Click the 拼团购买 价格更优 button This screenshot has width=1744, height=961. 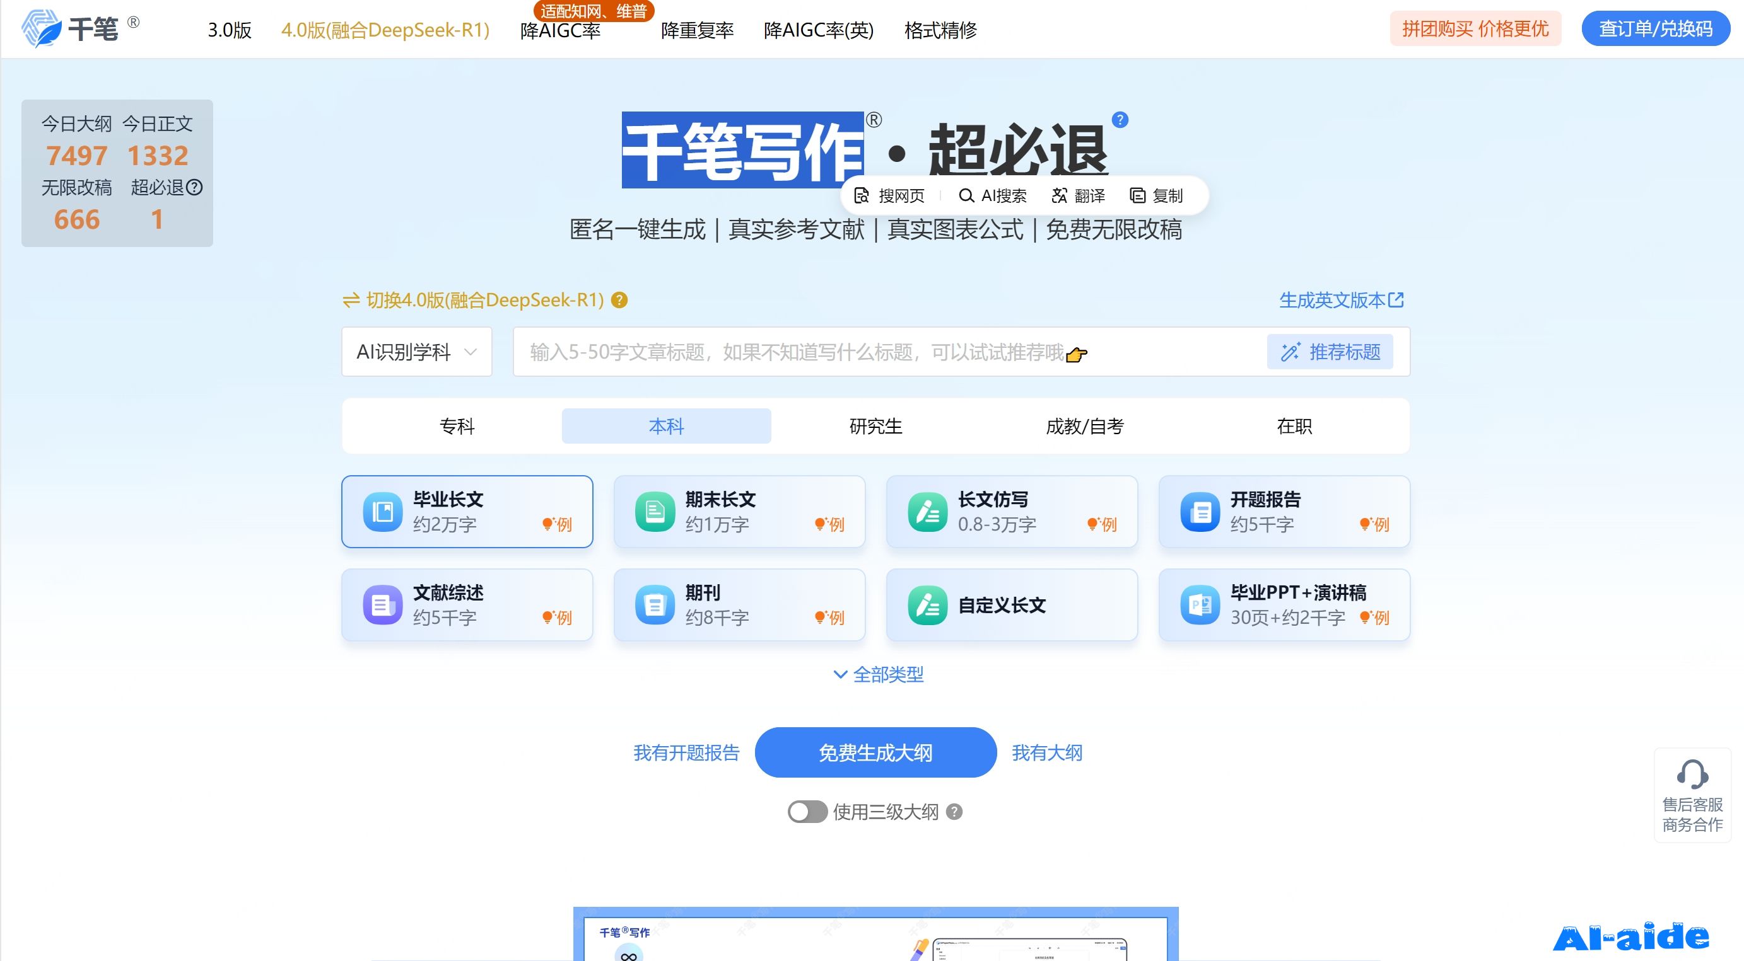click(1475, 28)
